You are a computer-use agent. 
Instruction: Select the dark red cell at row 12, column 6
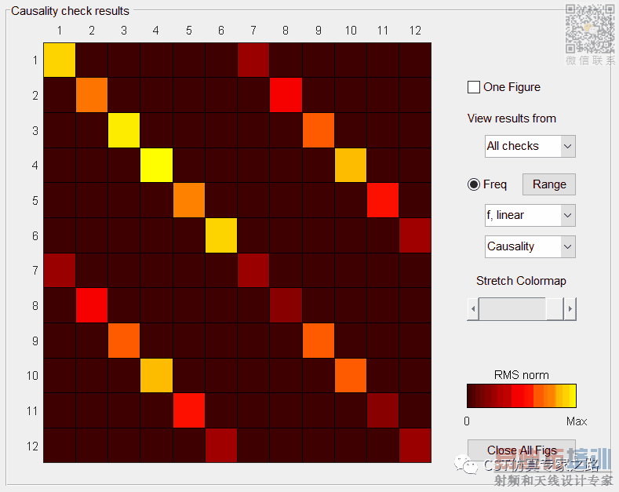pos(221,446)
